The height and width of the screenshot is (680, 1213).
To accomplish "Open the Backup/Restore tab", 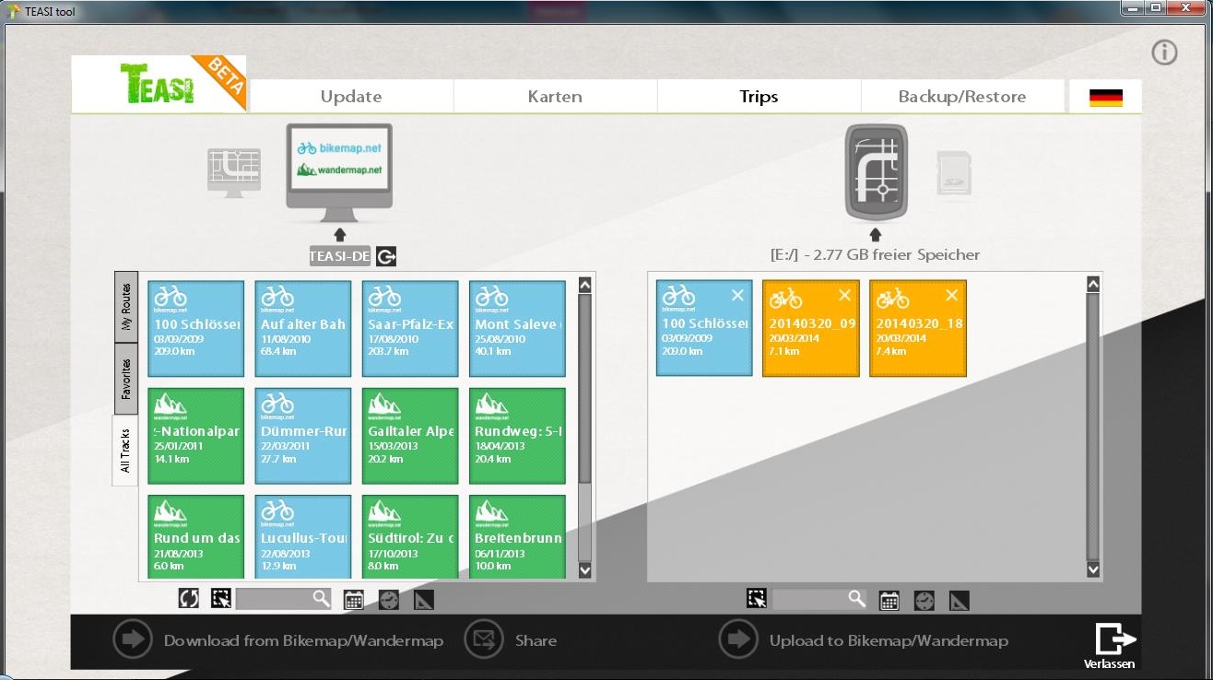I will (961, 97).
